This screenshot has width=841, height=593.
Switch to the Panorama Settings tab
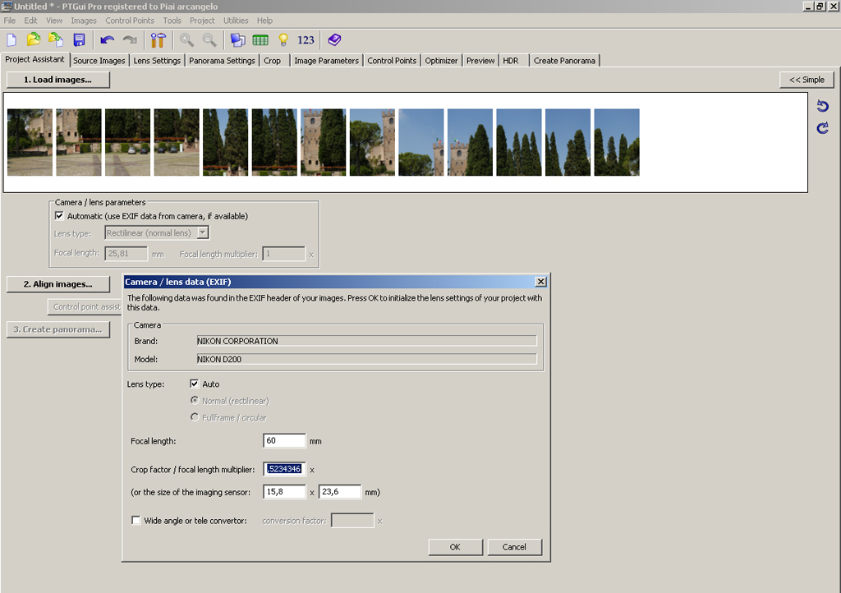(222, 61)
